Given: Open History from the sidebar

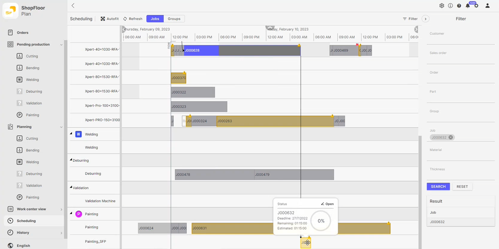Looking at the screenshot, I should 23,232.
